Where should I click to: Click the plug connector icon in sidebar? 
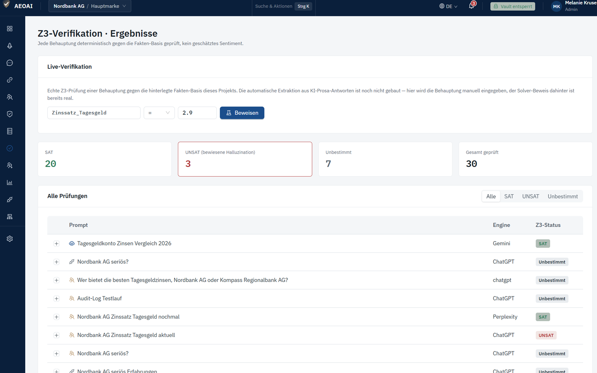click(10, 199)
